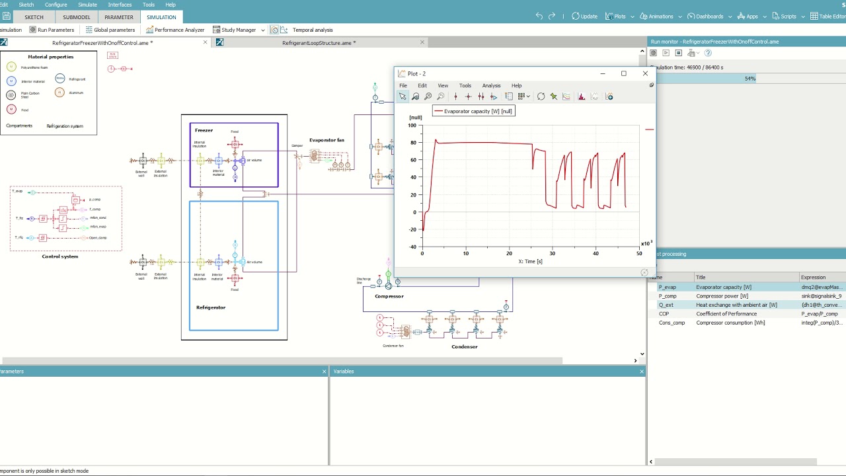The image size is (846, 476).
Task: Select the SIMULATION mode tab
Action: pyautogui.click(x=161, y=17)
